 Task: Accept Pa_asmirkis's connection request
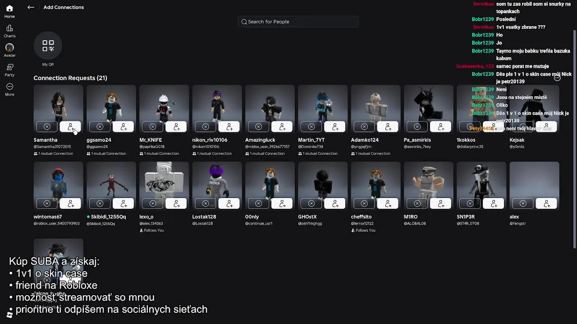pos(441,127)
